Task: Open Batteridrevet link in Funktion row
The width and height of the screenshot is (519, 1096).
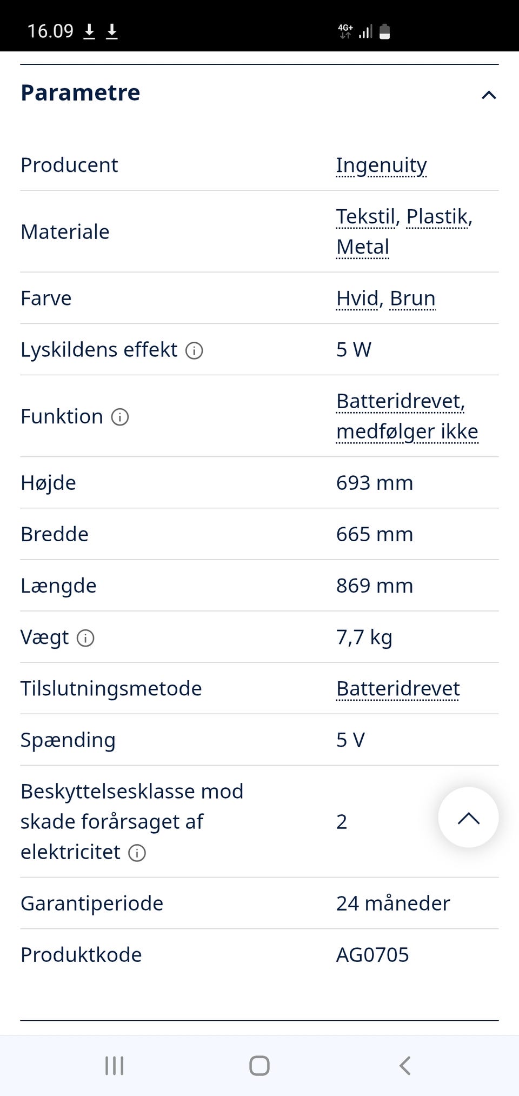Action: [x=400, y=402]
